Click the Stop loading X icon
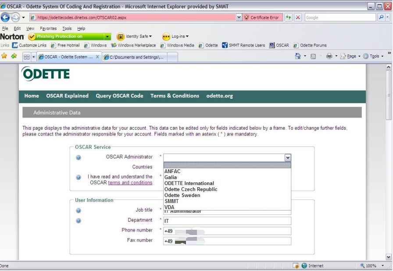Viewport: 393px width, 271px height. coord(298,18)
